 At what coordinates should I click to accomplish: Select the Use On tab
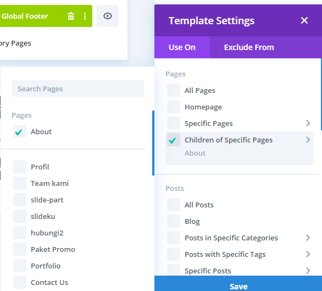[182, 47]
